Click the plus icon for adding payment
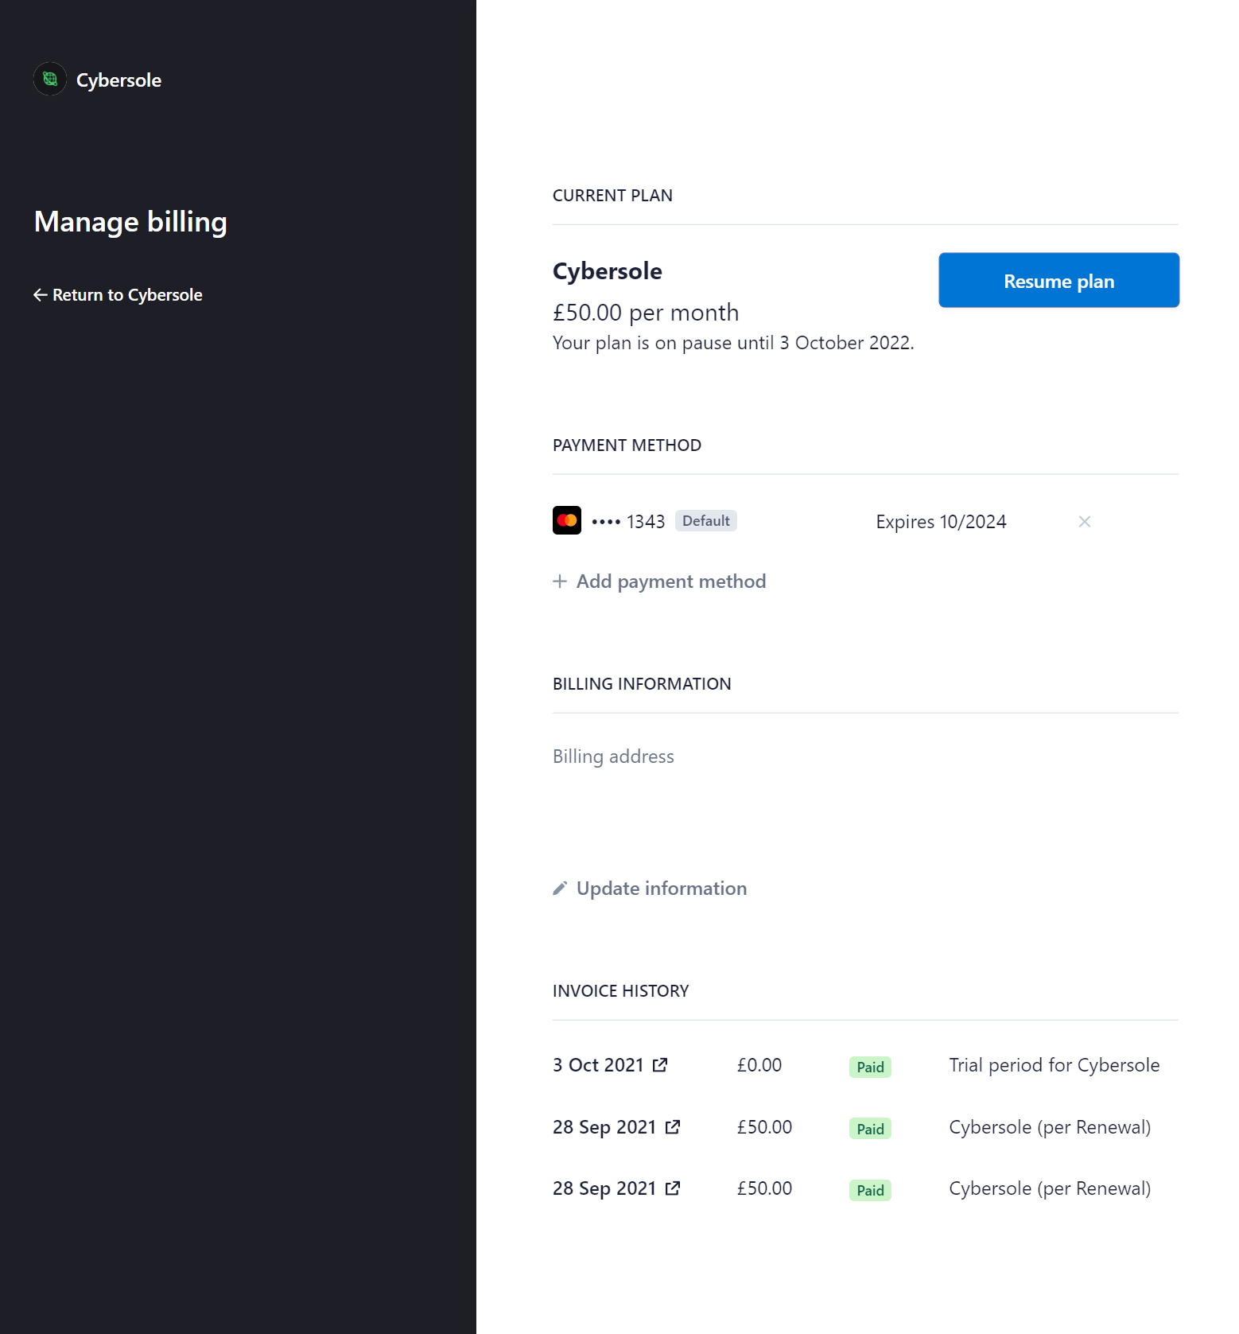Screen dimensions: 1239x1334 click(560, 581)
